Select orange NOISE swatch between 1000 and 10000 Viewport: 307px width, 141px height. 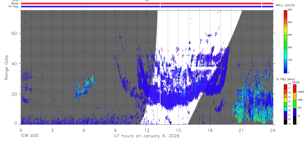295,96
